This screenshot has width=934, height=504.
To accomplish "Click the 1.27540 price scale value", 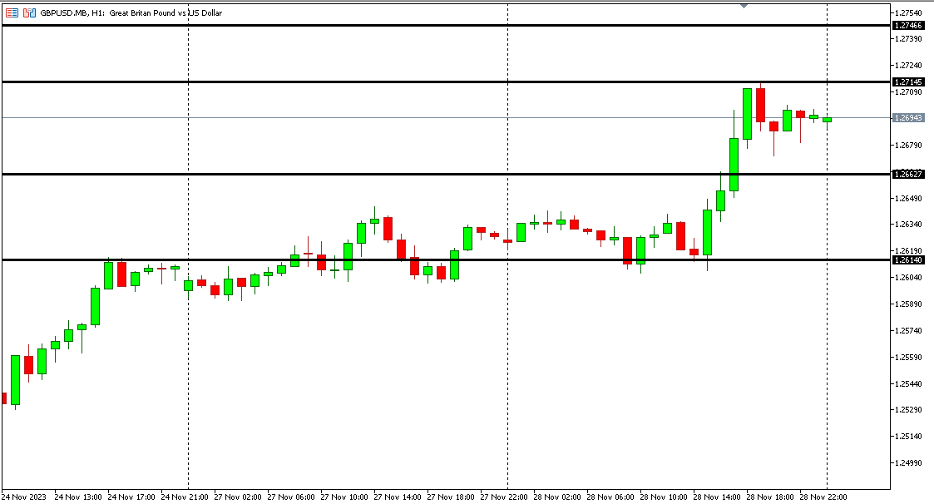I will click(908, 12).
